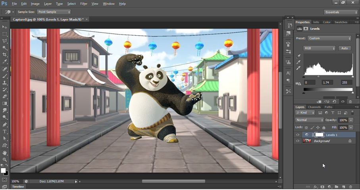Toggle adjustment layer visibility in Properties panel
The image size is (360, 190).
click(343, 102)
